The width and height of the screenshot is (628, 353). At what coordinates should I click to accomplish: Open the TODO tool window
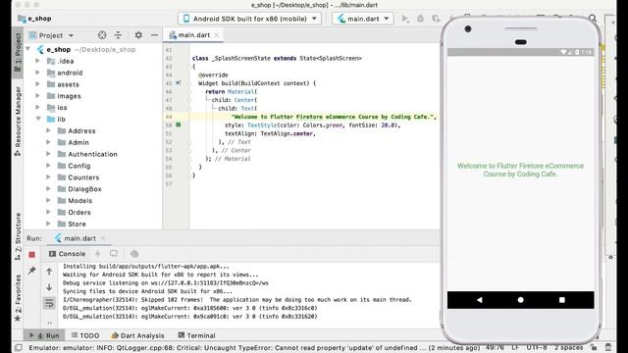[x=85, y=335]
